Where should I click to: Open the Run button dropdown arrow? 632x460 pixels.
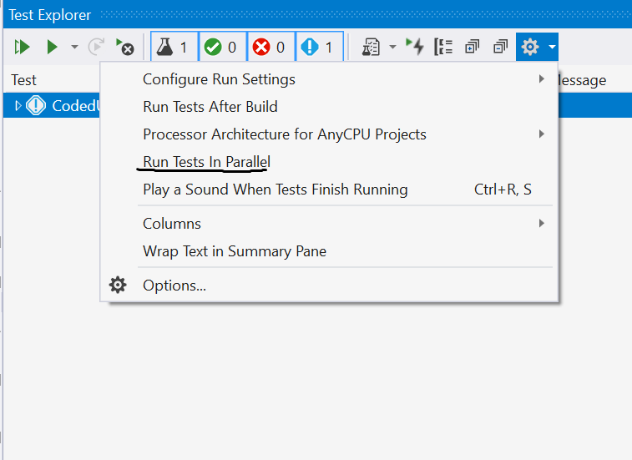(x=74, y=48)
